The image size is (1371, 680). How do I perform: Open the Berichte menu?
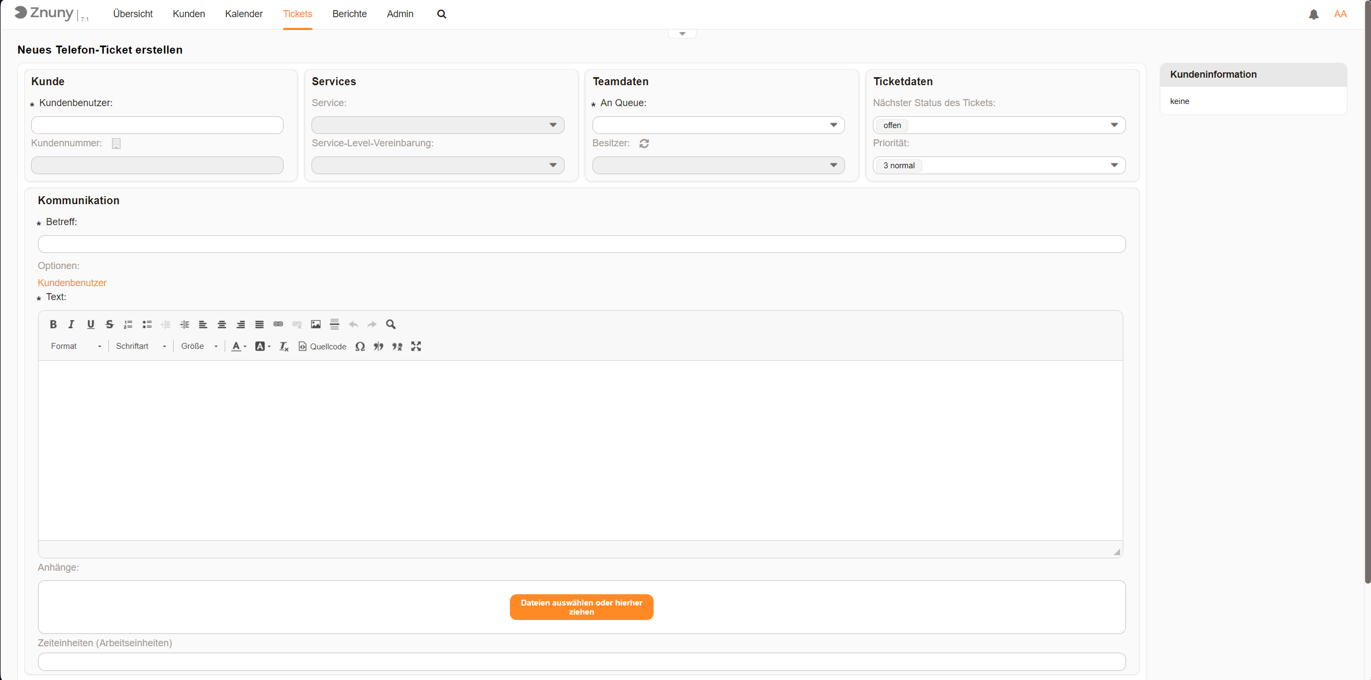[x=349, y=14]
